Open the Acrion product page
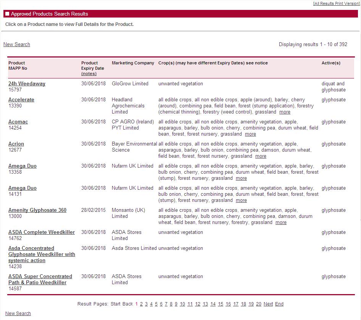Viewport: 361px width, 320px height. point(16,144)
